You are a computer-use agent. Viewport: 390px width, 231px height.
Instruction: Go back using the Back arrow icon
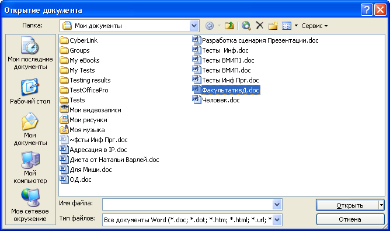click(x=210, y=26)
